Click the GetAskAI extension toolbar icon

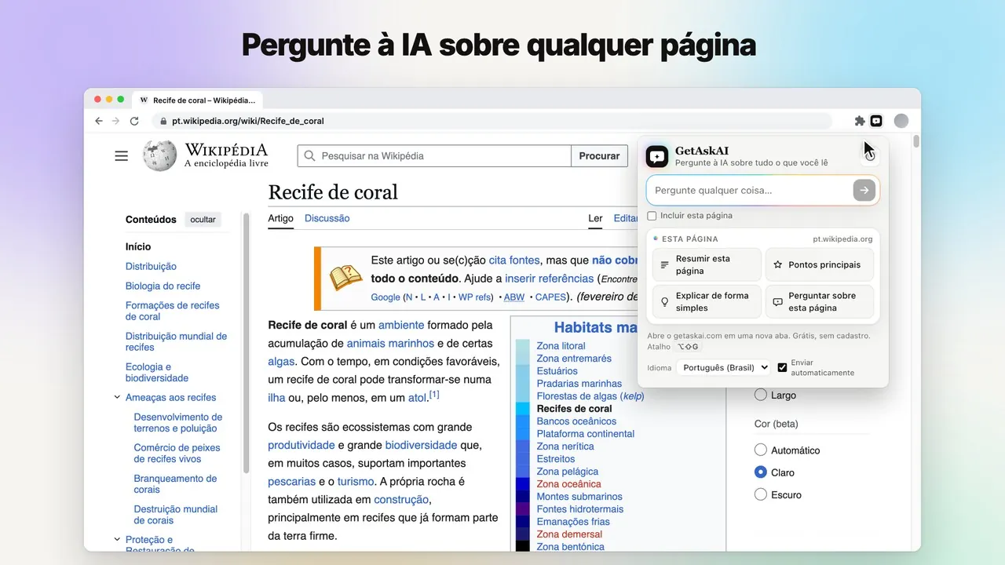pos(876,121)
